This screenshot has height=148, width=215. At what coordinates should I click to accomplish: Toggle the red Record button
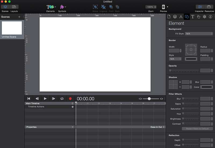pos(70,99)
